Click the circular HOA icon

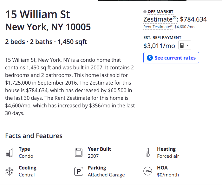[x=148, y=171]
